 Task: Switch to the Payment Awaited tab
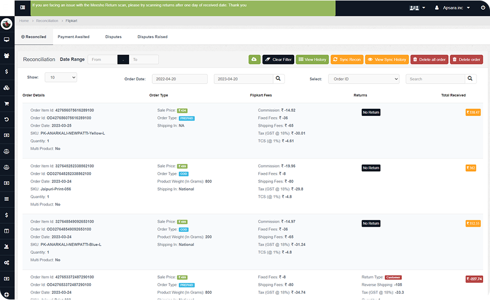[x=73, y=37]
